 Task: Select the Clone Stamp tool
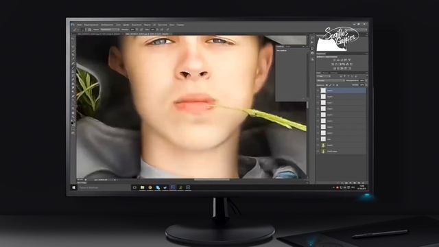(x=73, y=71)
